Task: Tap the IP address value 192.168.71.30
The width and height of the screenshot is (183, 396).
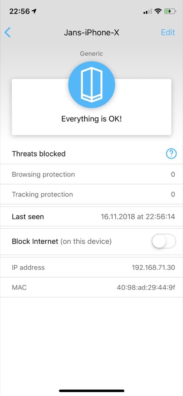Action: (153, 267)
